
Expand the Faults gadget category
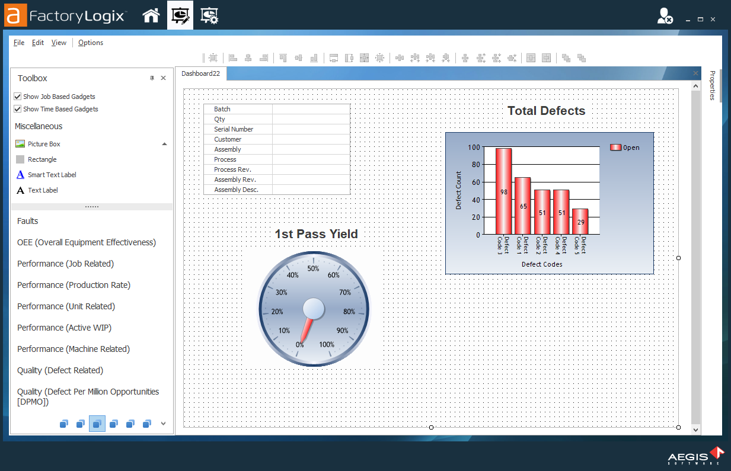(x=27, y=220)
